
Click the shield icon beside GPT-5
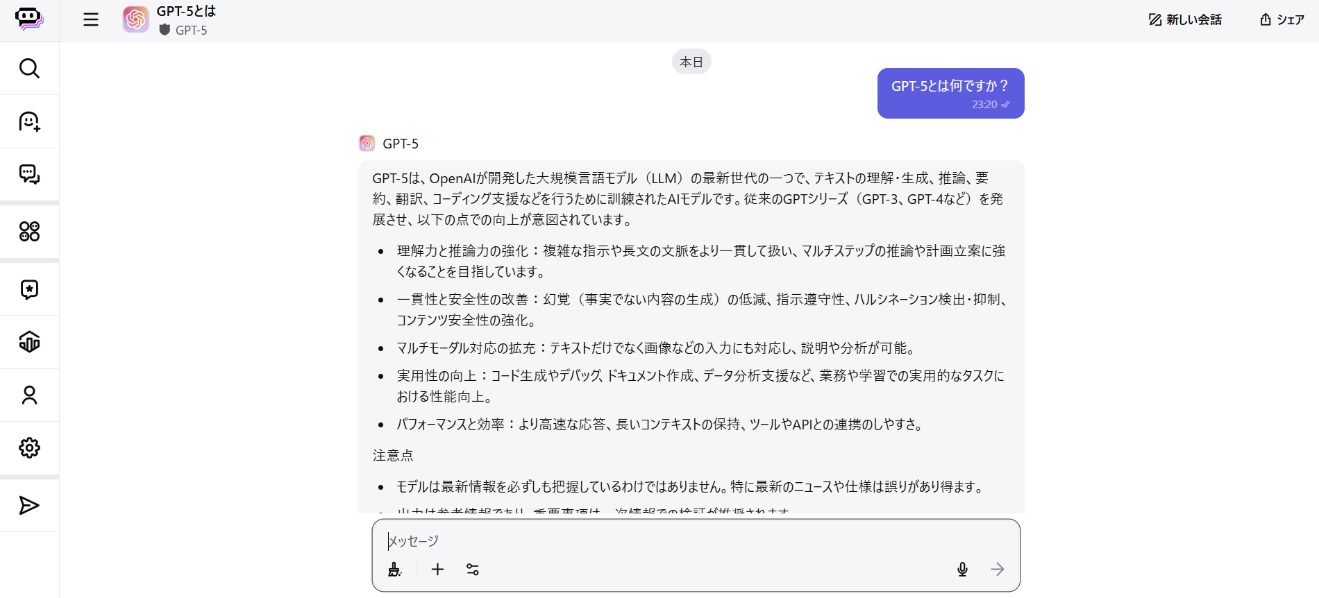[x=165, y=30]
